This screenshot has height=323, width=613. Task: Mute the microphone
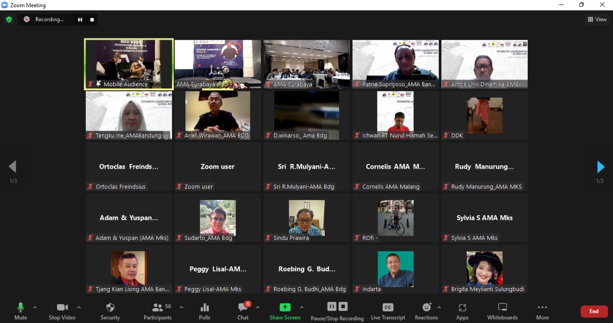[21, 311]
